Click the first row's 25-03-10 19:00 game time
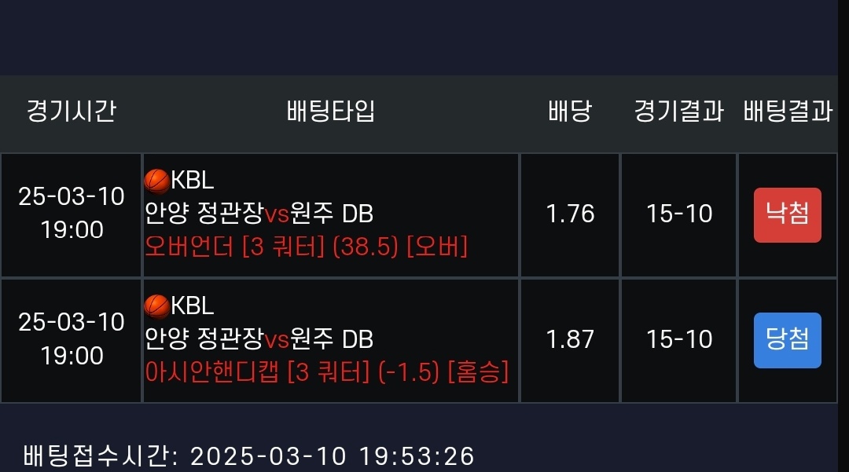The image size is (849, 472). 72,213
